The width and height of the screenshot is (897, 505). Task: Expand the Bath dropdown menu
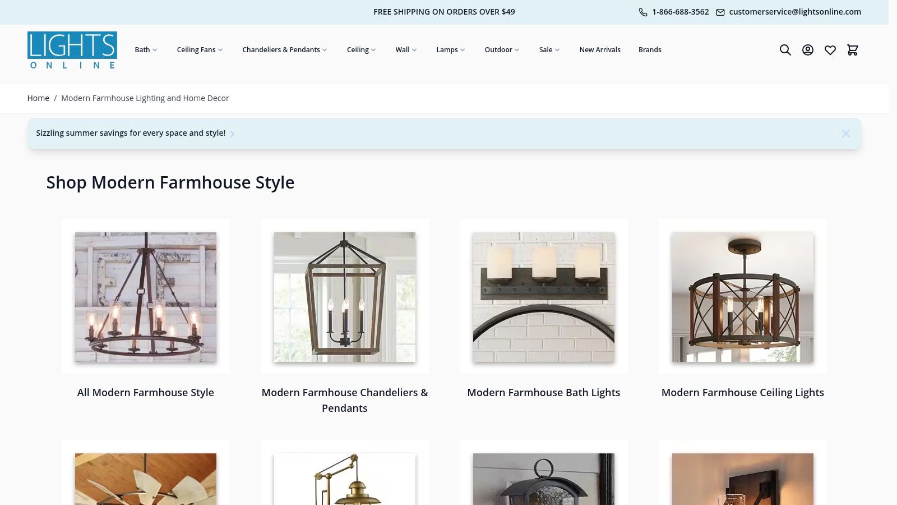tap(146, 50)
